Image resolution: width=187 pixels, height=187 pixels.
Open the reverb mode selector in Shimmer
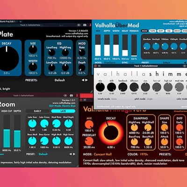point(114,99)
